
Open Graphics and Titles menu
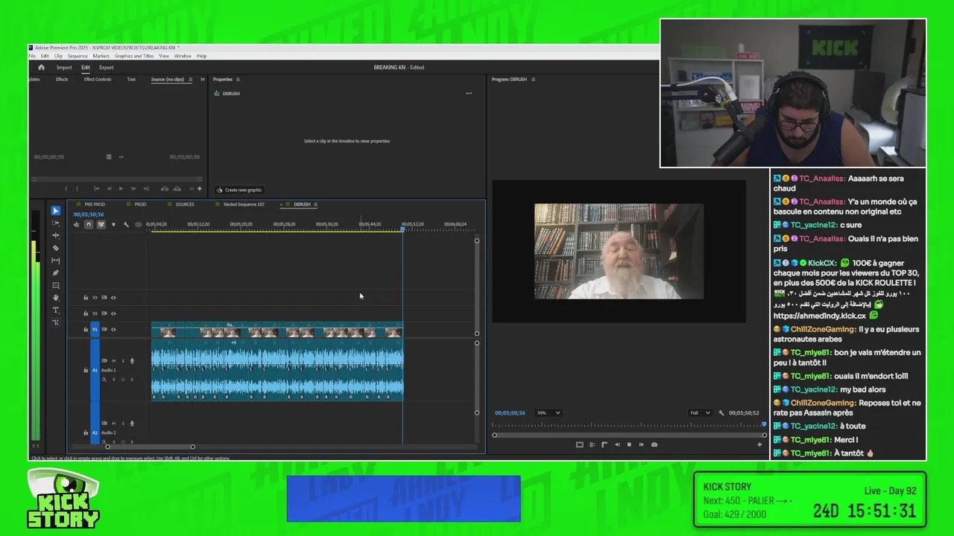pyautogui.click(x=134, y=56)
